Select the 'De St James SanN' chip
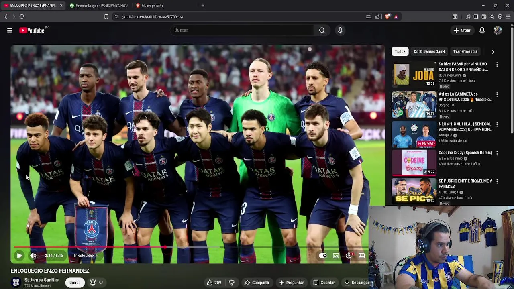Screen dimensions: 514x289 429,51
